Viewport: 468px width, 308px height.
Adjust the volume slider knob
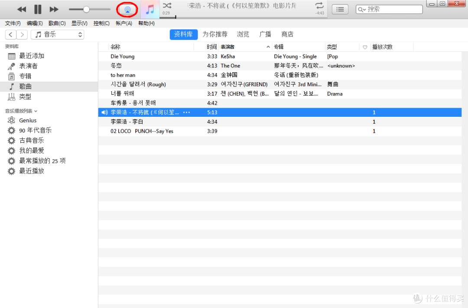click(86, 10)
